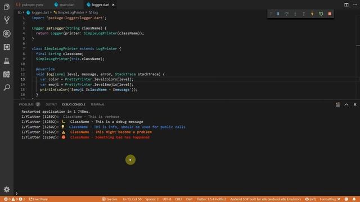The width and height of the screenshot is (360, 202).
Task: Grab the debug toolbar drag handle
Action: [271, 13]
